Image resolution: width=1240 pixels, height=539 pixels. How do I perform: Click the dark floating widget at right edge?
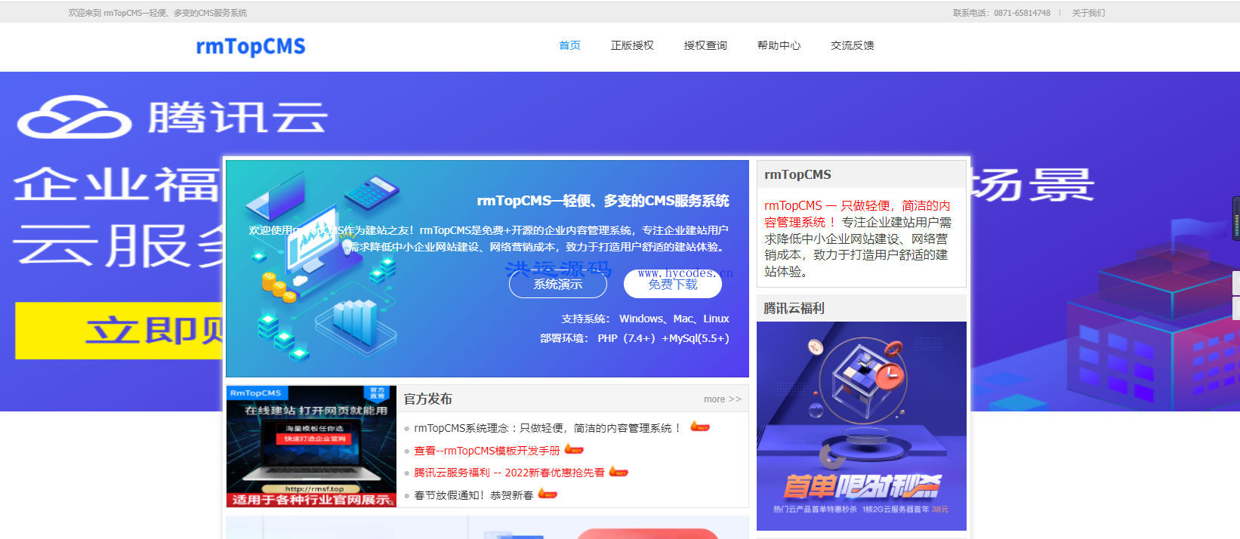click(x=1236, y=218)
